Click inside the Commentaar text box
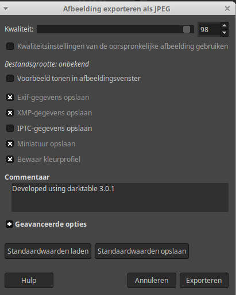236x295 pixels. (x=120, y=197)
